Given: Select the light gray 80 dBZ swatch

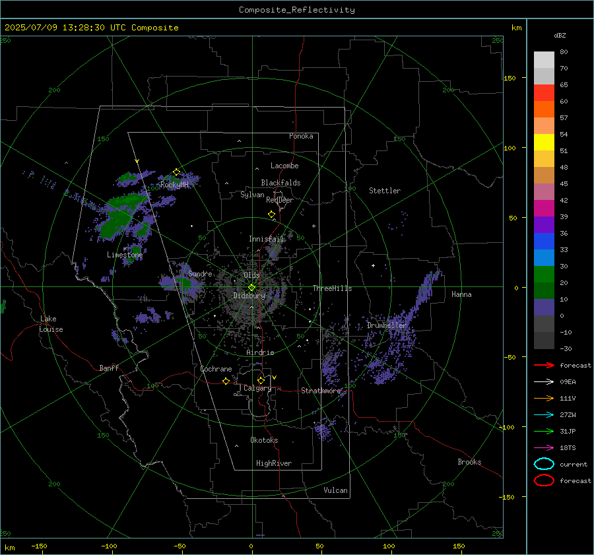Looking at the screenshot, I should point(544,59).
